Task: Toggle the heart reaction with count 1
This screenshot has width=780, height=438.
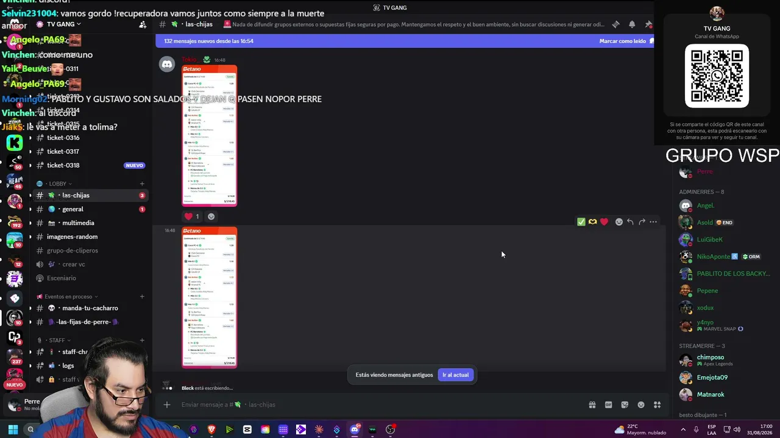Action: click(x=192, y=217)
